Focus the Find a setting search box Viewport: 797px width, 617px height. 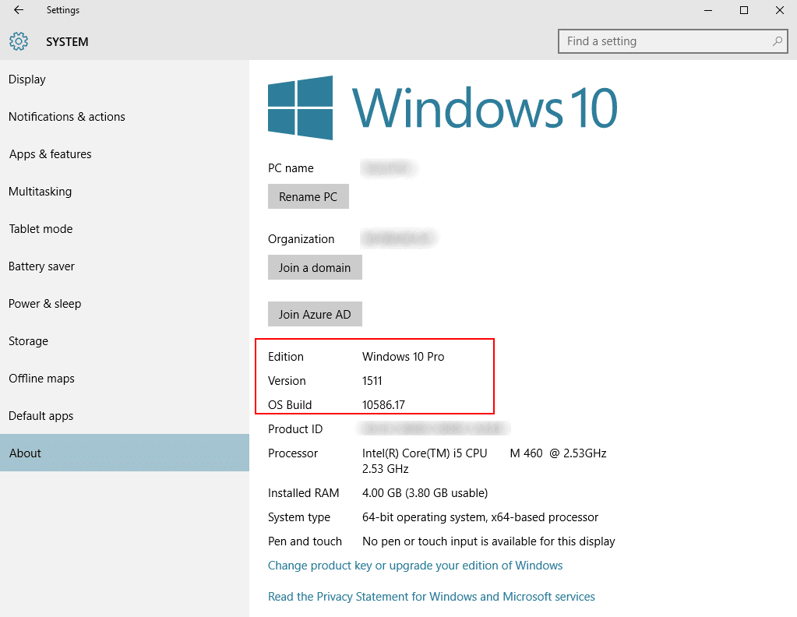click(x=672, y=41)
